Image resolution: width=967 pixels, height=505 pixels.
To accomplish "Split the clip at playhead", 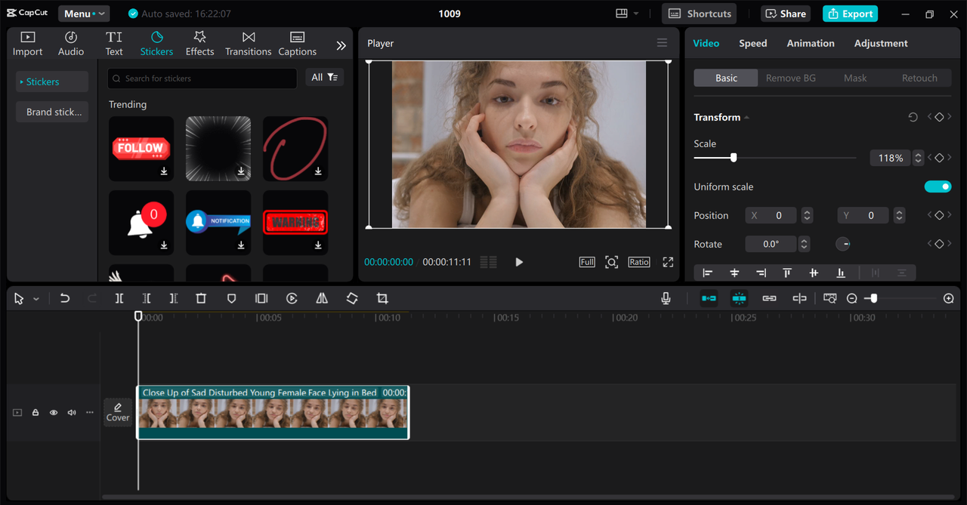I will 119,299.
